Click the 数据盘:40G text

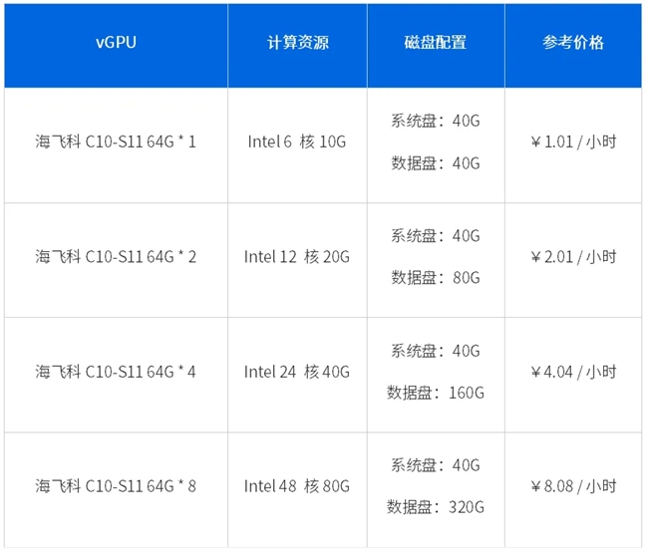click(x=436, y=162)
